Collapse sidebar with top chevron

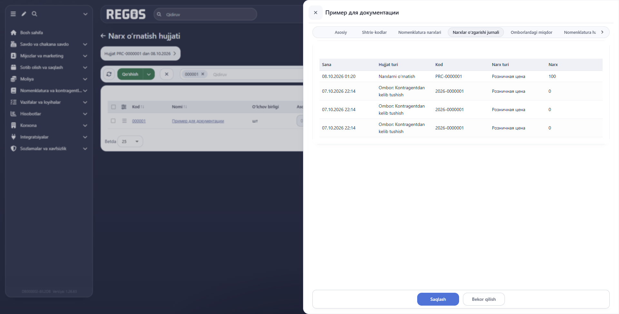coord(85,14)
